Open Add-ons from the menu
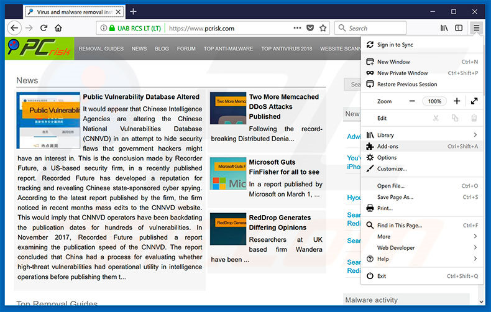This screenshot has width=491, height=312. click(x=388, y=146)
